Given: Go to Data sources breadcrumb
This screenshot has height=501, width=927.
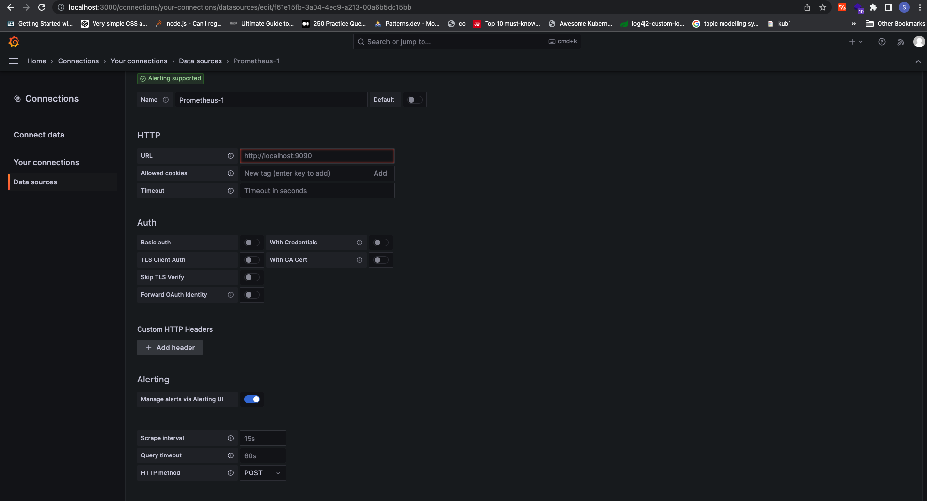Looking at the screenshot, I should pyautogui.click(x=200, y=61).
